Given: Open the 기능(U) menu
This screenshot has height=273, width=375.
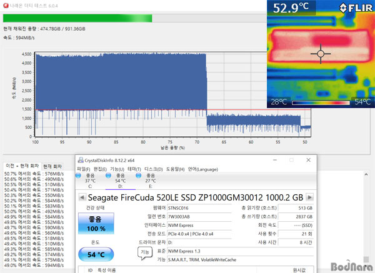Looking at the screenshot, I should (x=117, y=169).
